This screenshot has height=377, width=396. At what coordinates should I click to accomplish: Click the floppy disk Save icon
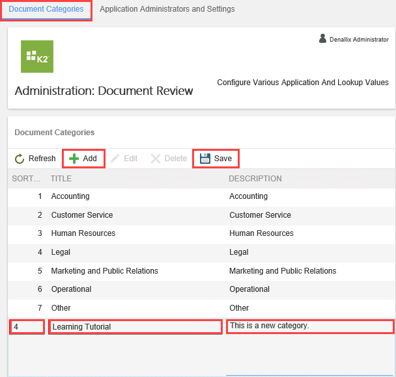205,159
